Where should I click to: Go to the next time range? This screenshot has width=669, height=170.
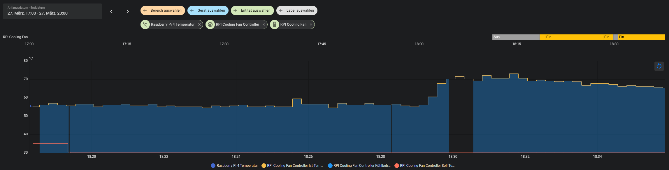coord(128,11)
